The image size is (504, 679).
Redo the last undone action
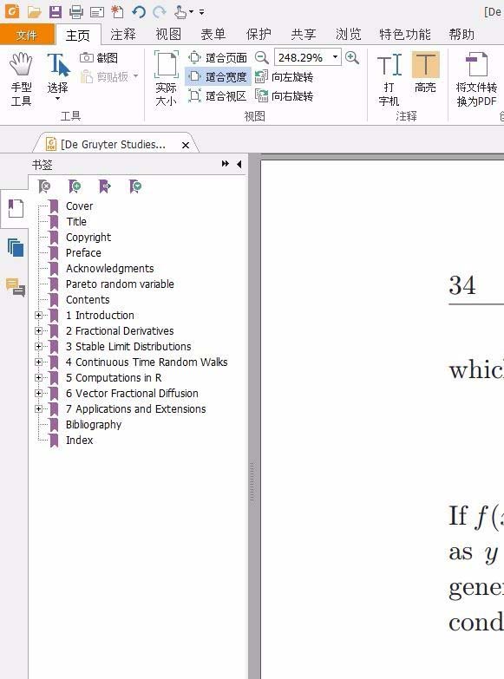click(x=160, y=11)
